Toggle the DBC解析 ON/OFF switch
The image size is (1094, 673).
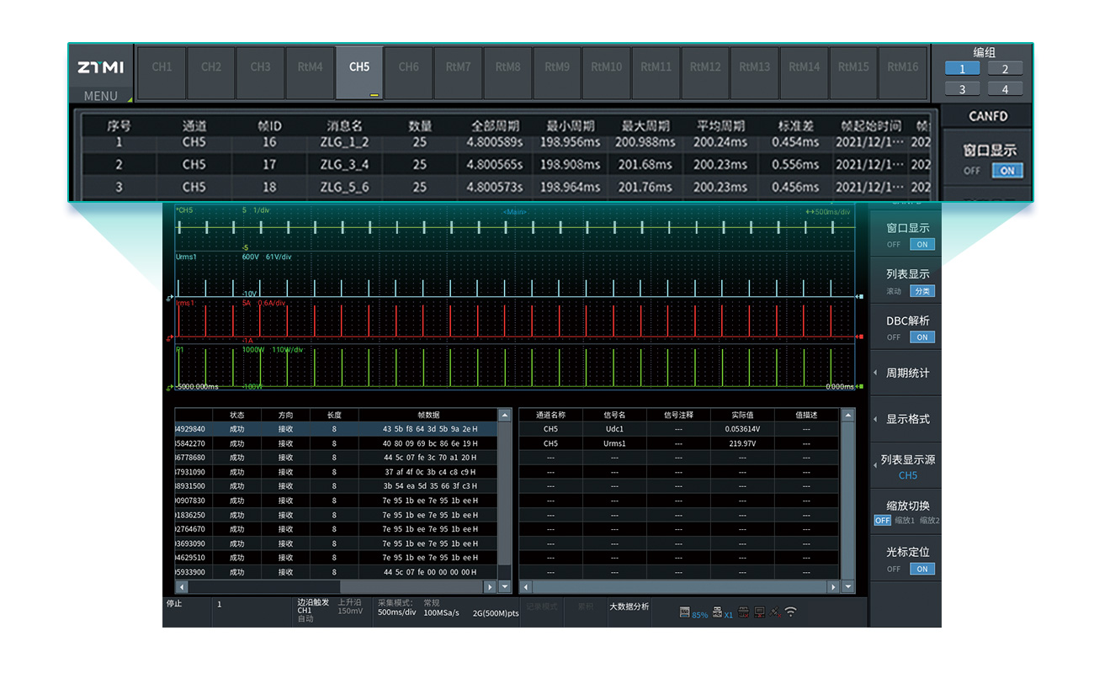921,337
